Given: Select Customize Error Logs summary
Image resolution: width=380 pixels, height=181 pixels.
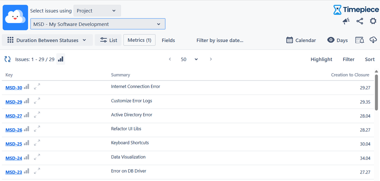Looking at the screenshot, I should coord(132,101).
